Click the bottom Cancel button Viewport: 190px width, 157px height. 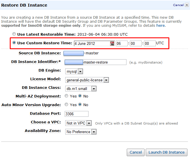coord(136,152)
